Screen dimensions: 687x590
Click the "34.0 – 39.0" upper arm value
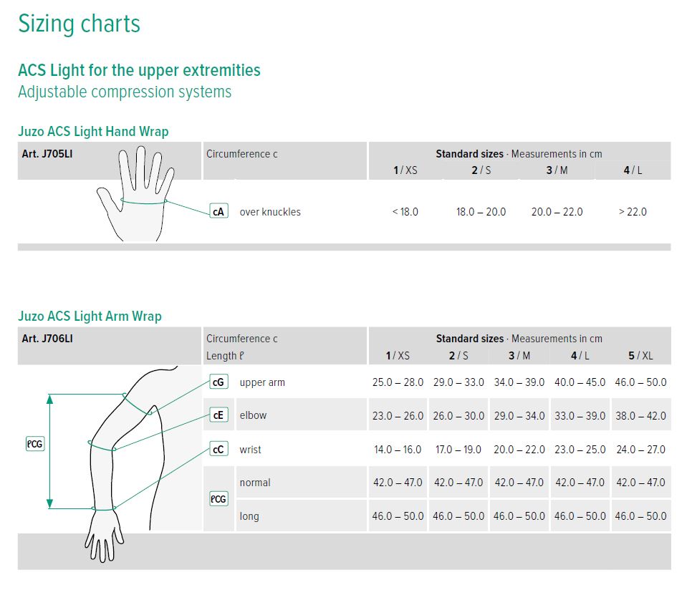coord(519,382)
